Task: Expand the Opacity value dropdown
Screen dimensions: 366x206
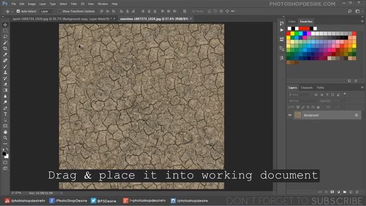Action: 342,101
